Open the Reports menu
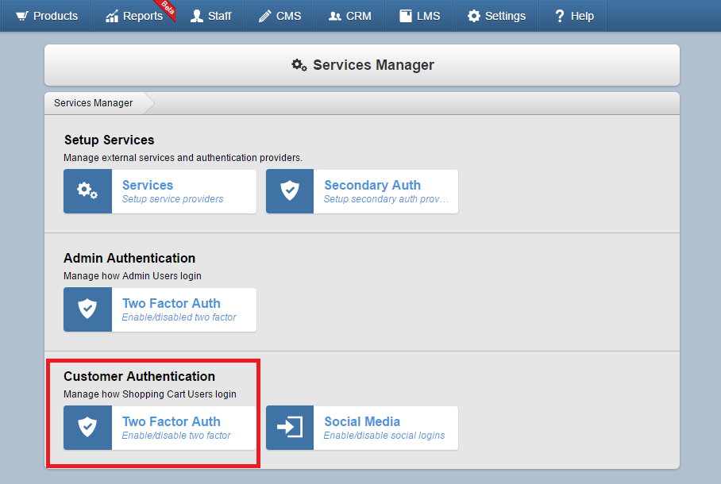The image size is (721, 484). click(134, 16)
